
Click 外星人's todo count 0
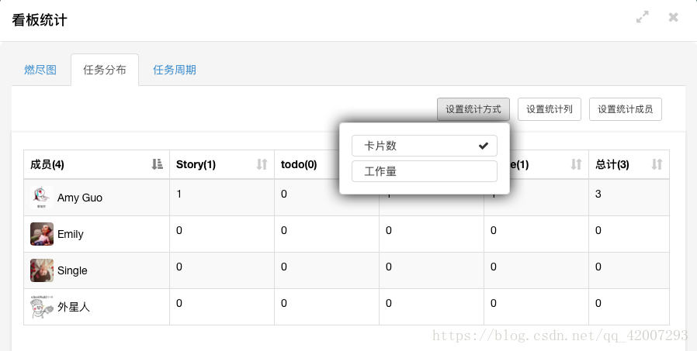[x=283, y=303]
